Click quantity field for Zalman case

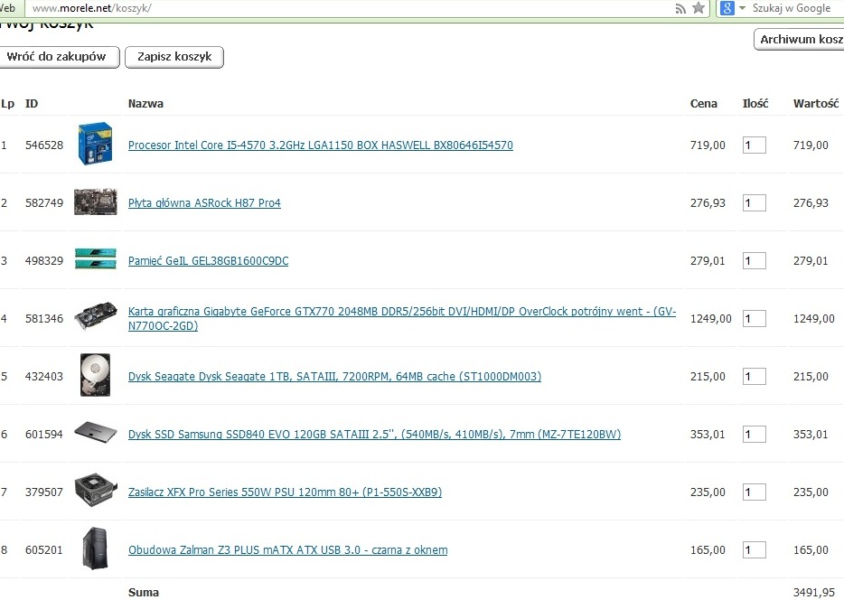755,550
